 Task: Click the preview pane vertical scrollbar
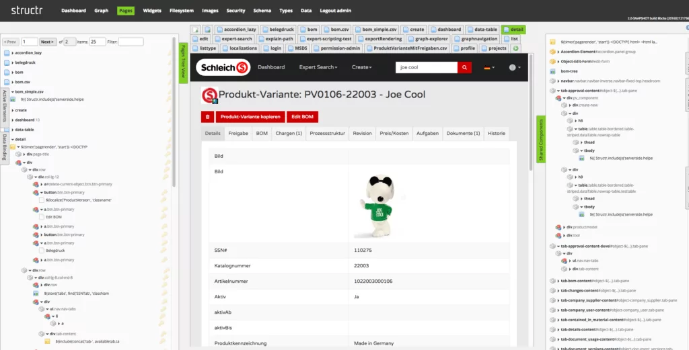point(531,113)
